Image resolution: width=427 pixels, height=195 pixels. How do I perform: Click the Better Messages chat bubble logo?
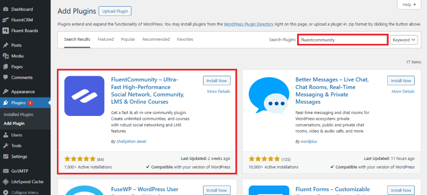(269, 95)
